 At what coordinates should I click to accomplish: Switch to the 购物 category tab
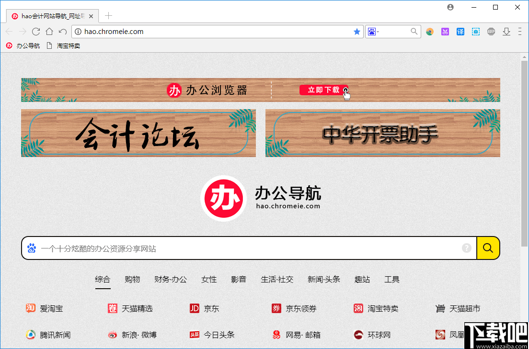coord(132,280)
